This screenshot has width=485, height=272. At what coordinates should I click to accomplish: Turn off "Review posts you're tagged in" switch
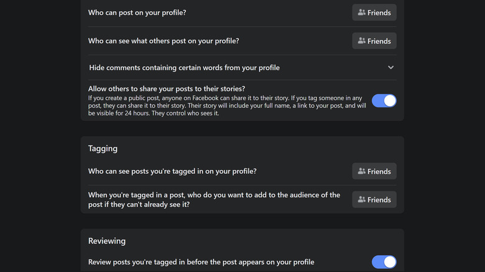[x=384, y=262]
